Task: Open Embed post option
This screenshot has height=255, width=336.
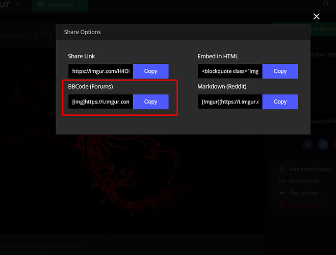Action: 304,181
